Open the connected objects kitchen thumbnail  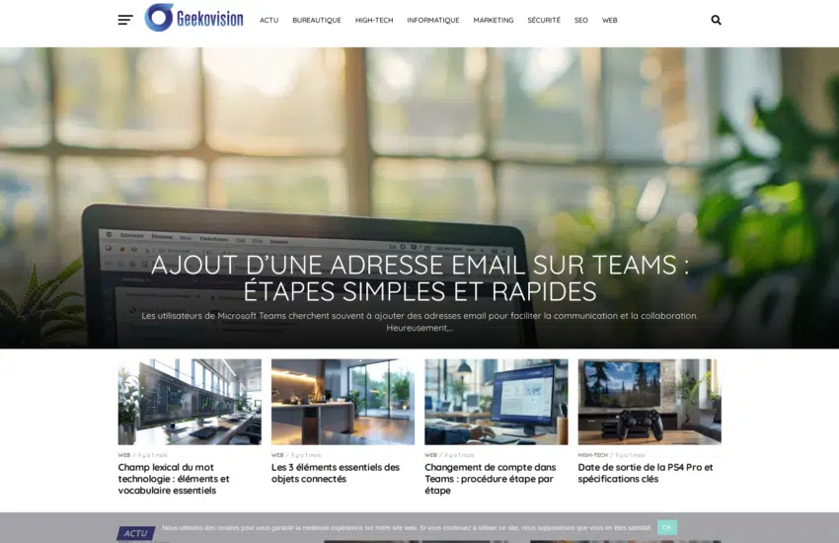pos(343,402)
